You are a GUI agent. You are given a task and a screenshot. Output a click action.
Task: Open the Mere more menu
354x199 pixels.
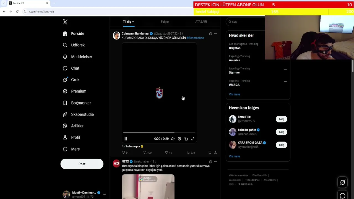pyautogui.click(x=71, y=149)
